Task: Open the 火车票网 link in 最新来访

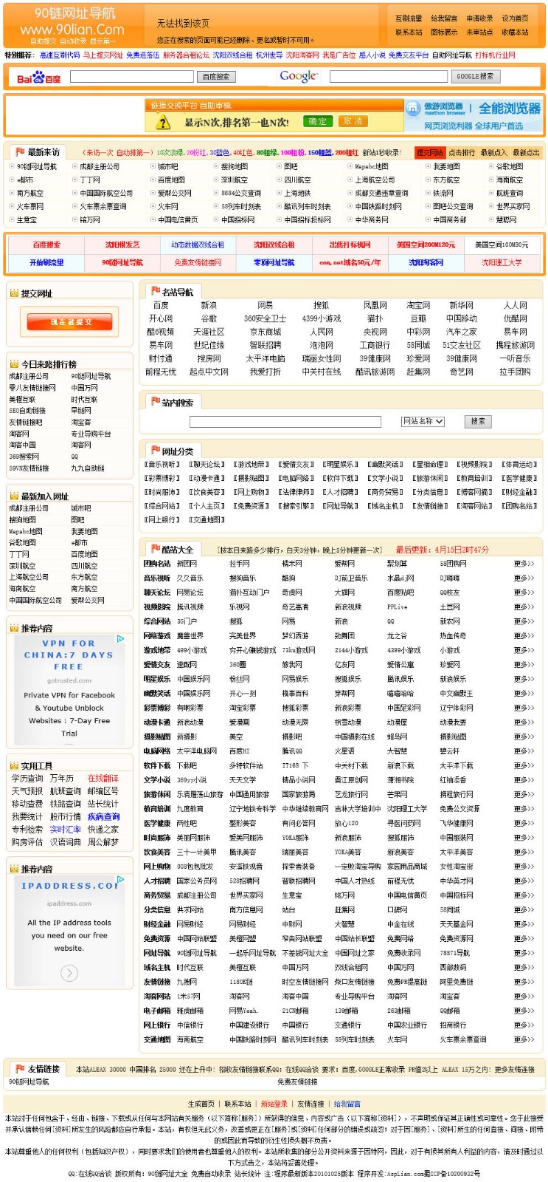Action: point(30,207)
